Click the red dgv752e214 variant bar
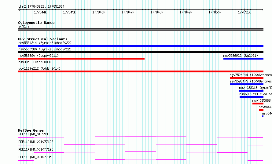Viewport: 272px width, 164px height. tap(247, 78)
